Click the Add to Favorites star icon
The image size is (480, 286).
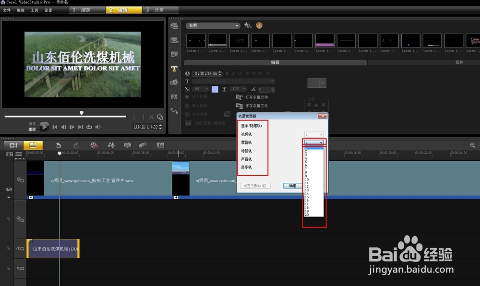pos(247,25)
